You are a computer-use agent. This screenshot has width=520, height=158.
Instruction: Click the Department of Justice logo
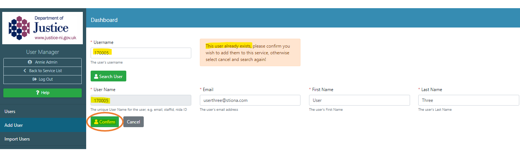[x=42, y=28]
